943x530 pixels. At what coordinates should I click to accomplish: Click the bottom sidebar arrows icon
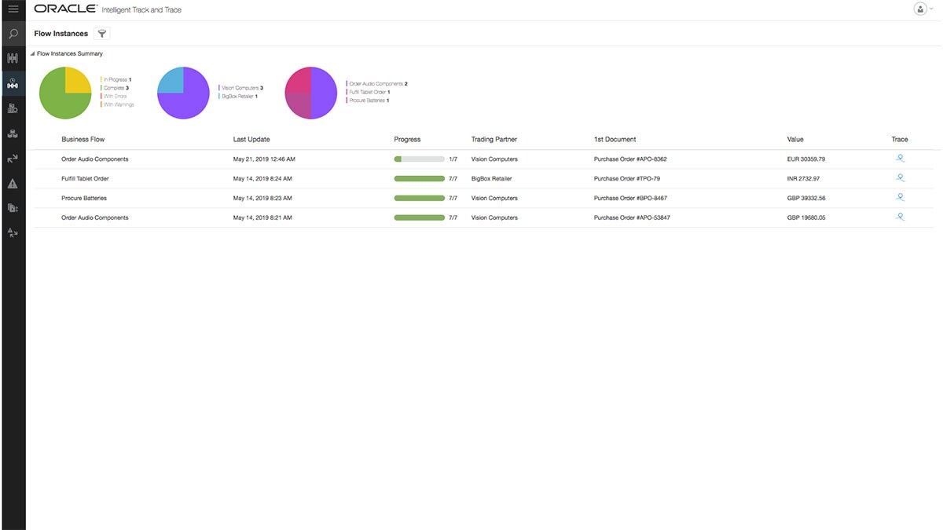click(x=13, y=232)
